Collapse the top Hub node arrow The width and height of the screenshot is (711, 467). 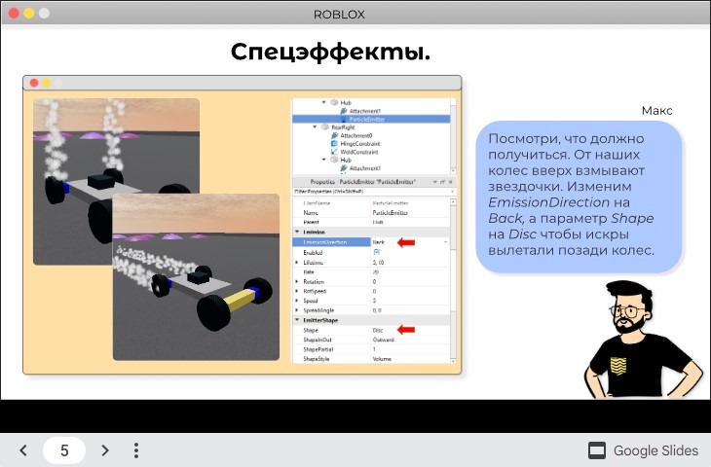(x=323, y=103)
